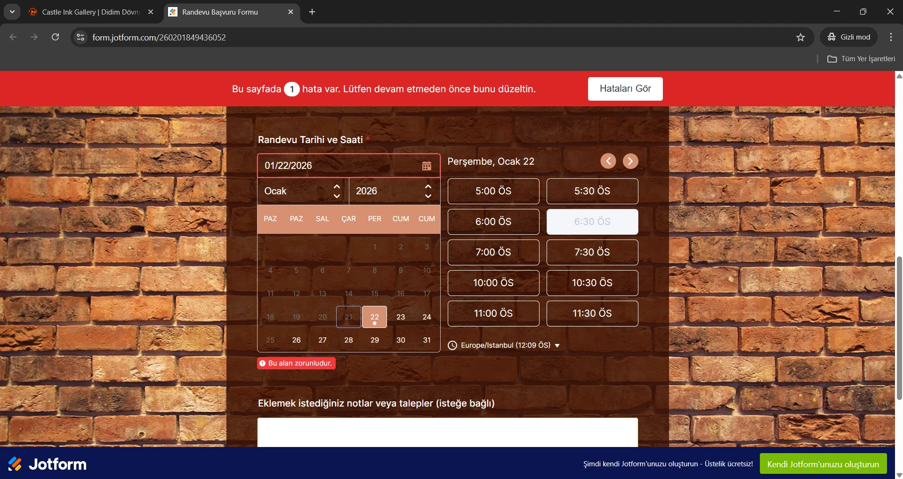Switch to the Castle Ink Gallery tab
This screenshot has height=479, width=903.
[85, 12]
